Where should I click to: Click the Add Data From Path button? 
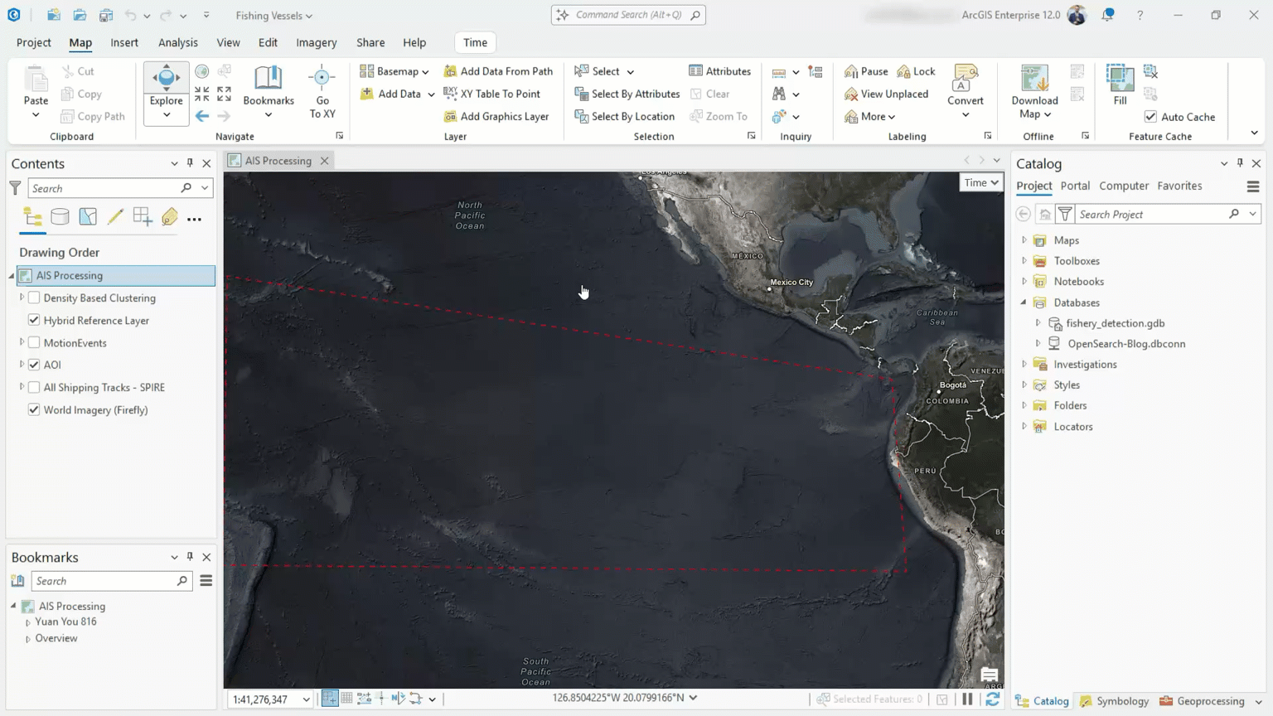(498, 71)
